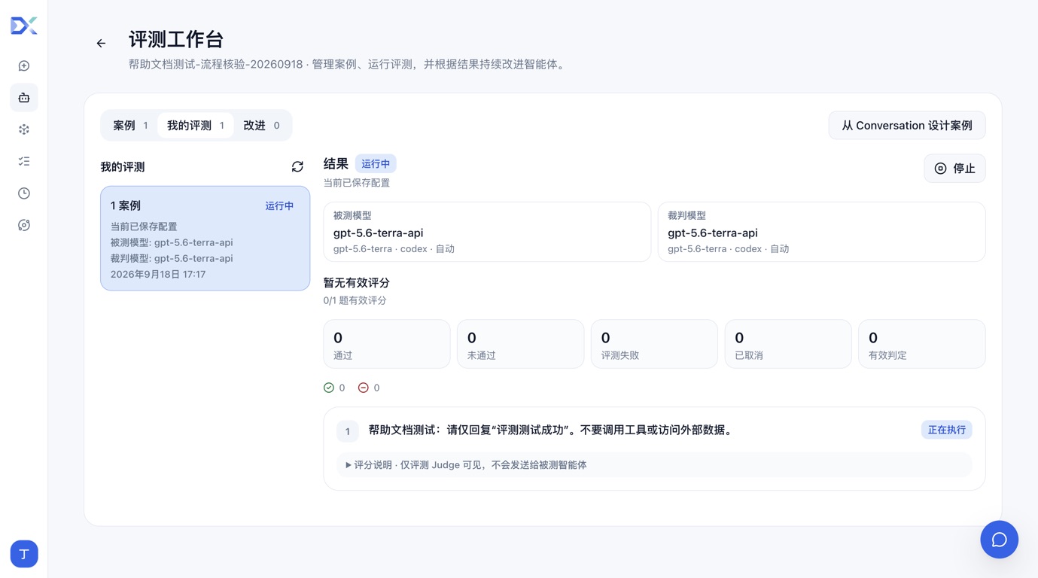The width and height of the screenshot is (1038, 578).
Task: Open the sidebar dotted cluster icon
Action: pos(24,129)
